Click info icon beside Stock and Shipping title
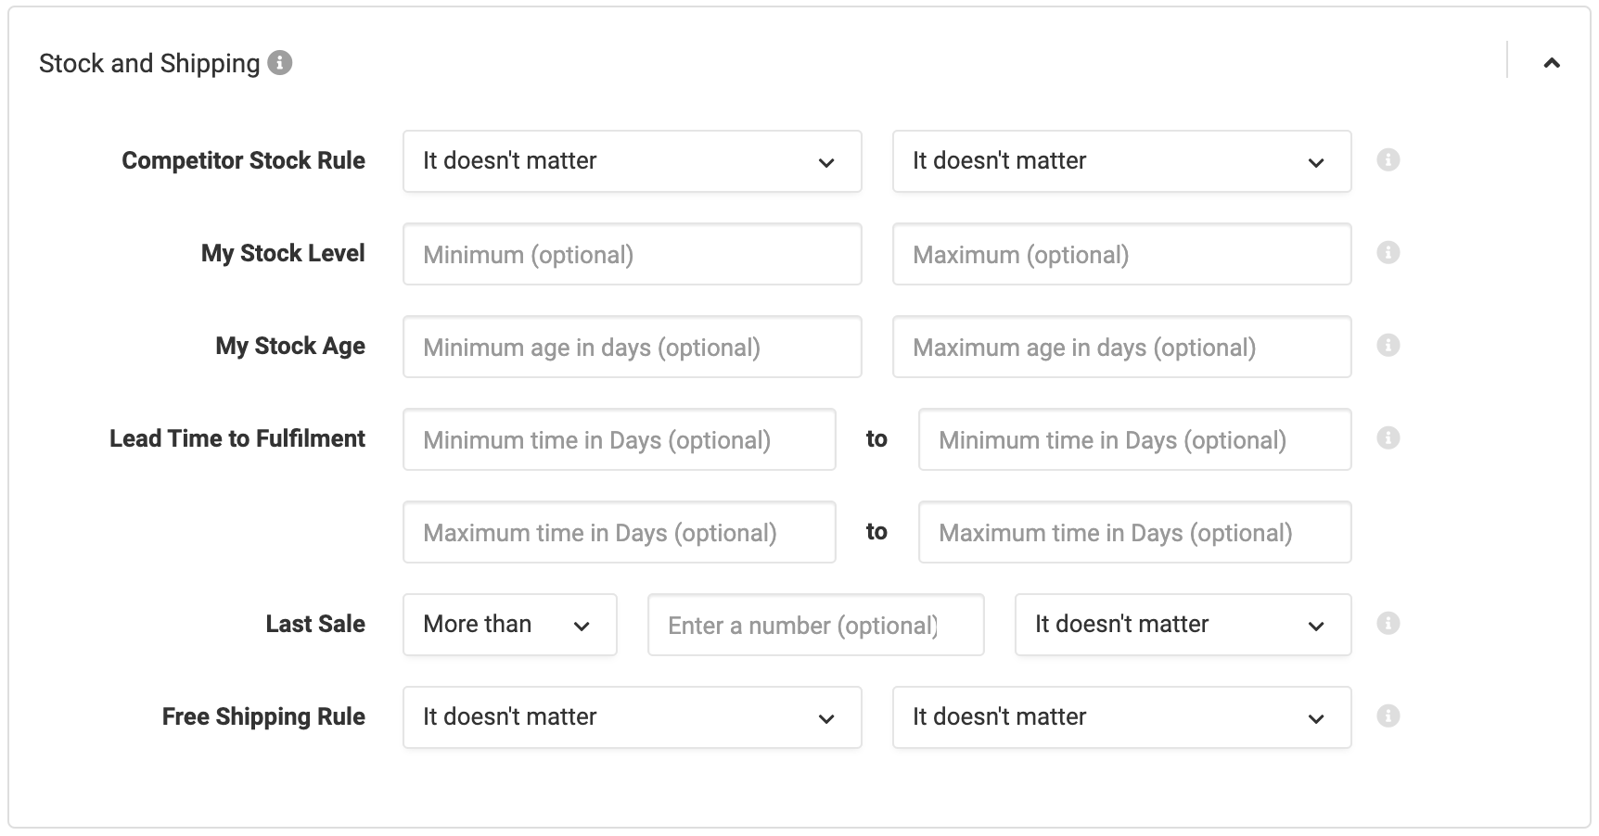This screenshot has width=1599, height=836. coord(280,62)
